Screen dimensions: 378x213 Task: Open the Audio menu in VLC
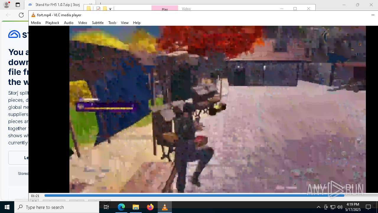[x=69, y=23]
